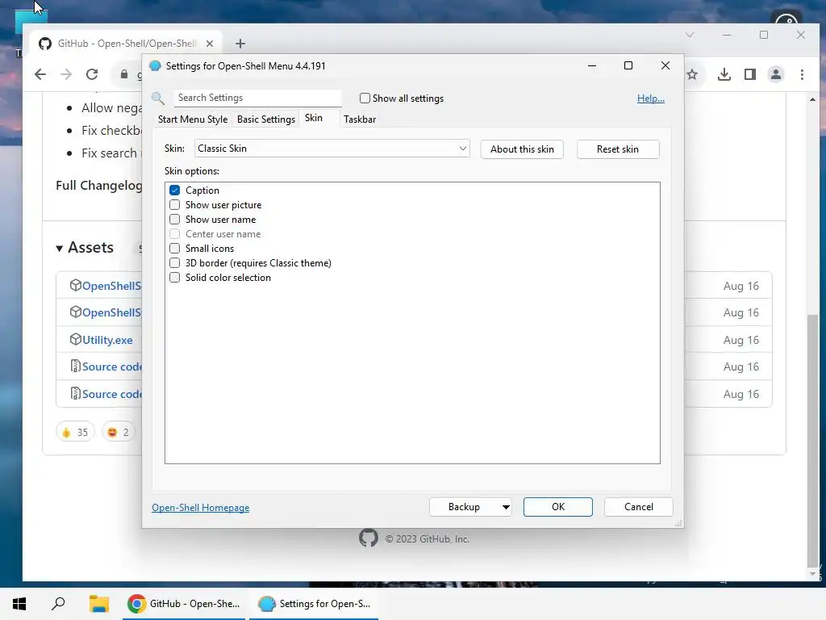Open the Open-Shell Homepage link

click(201, 507)
